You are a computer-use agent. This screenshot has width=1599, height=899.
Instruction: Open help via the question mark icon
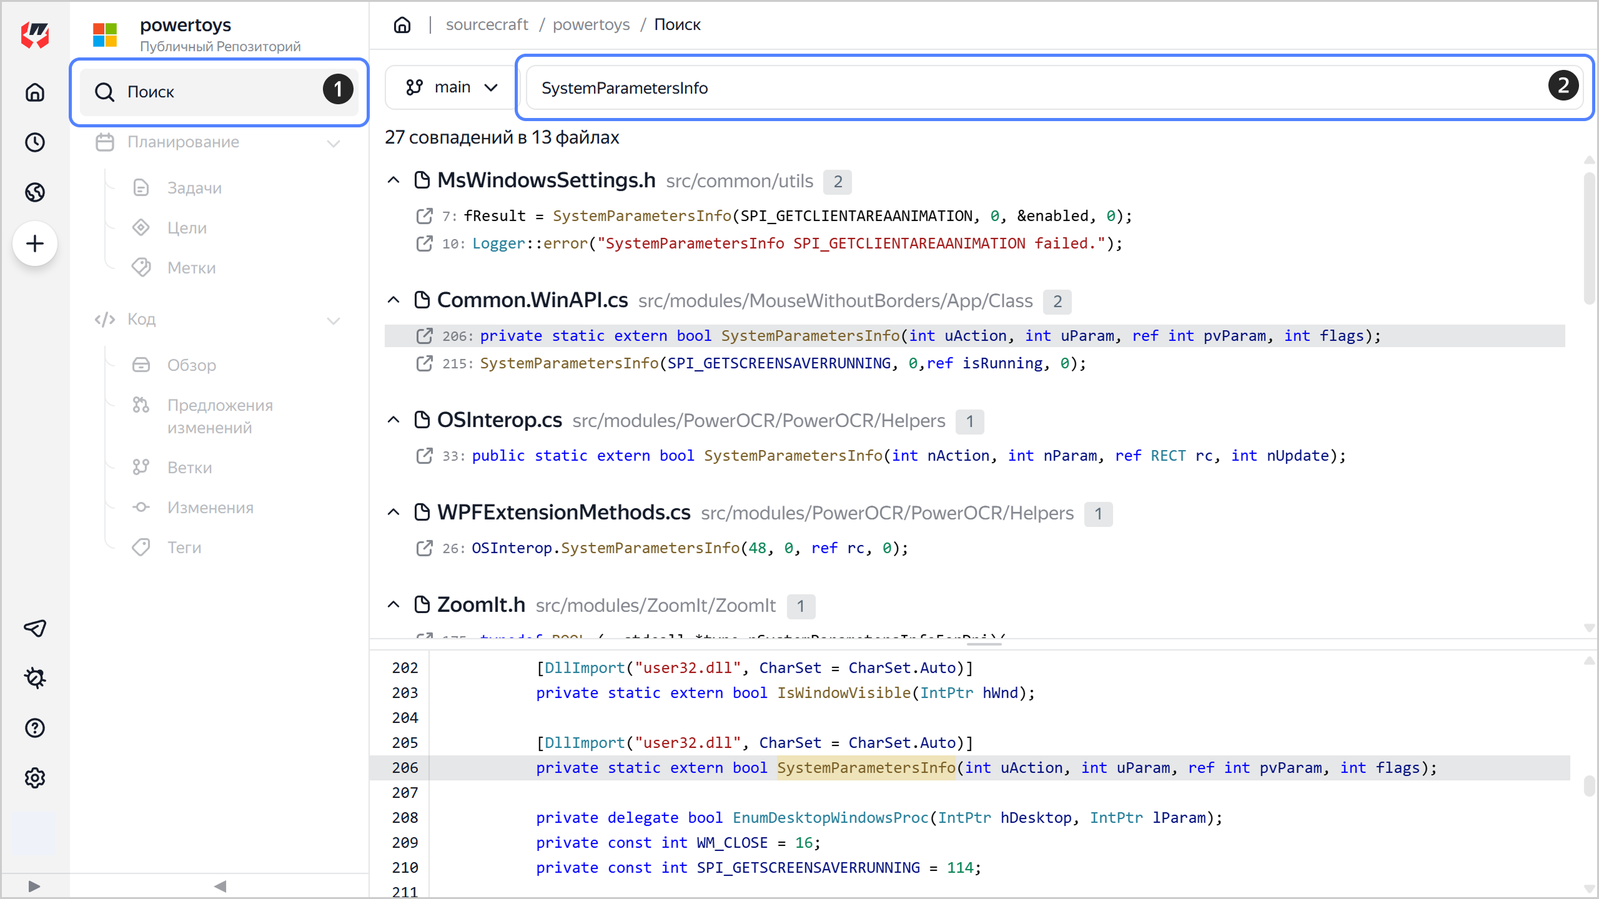35,728
